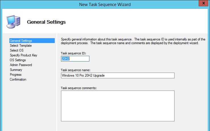
Task: Click the task sequence description paragraph
Action: [x=133, y=41]
